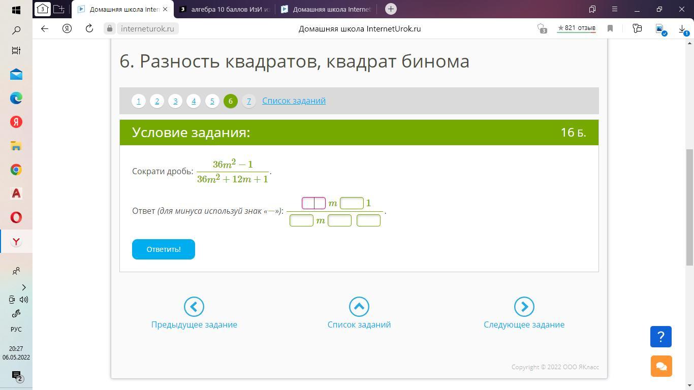This screenshot has width=694, height=390.
Task: Click the interneturok.ru address field
Action: tap(147, 28)
